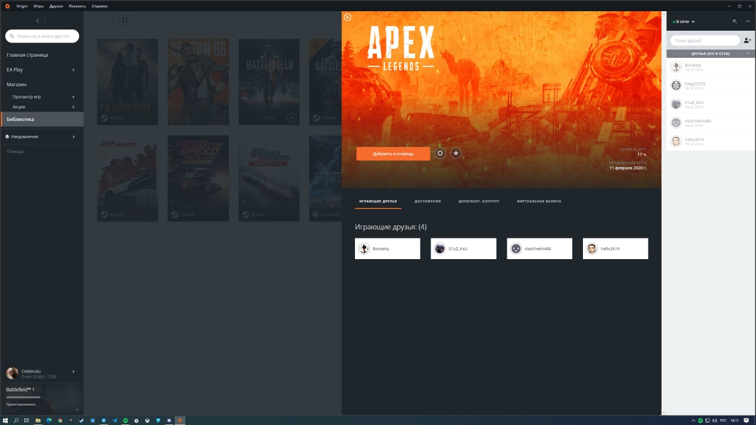
Task: Select A Way Out game tile
Action: pos(128,82)
